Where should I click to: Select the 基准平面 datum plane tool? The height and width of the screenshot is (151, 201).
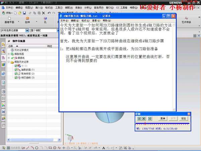coord(9,20)
